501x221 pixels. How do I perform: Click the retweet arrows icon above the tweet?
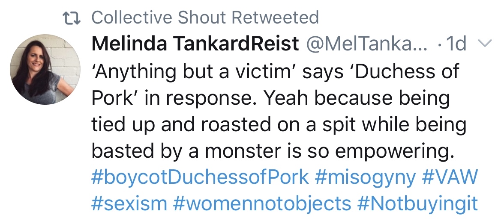[x=70, y=18]
